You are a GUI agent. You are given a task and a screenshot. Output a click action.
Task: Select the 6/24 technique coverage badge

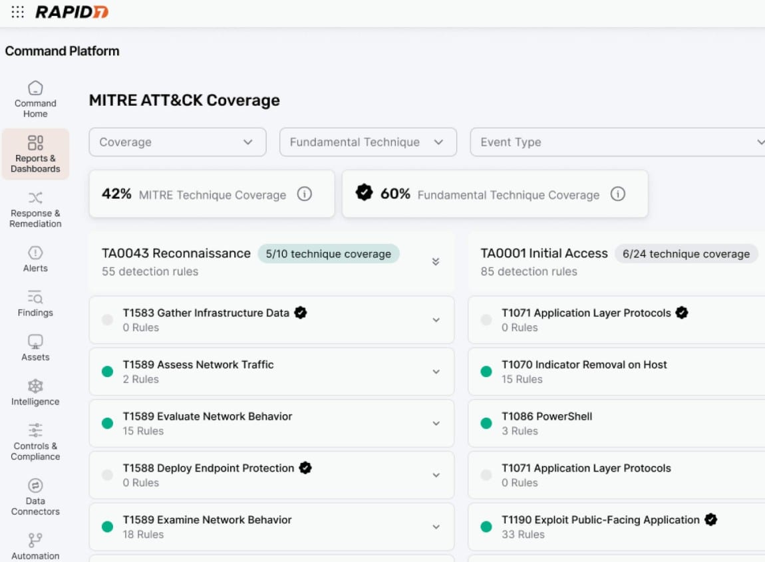click(x=686, y=253)
